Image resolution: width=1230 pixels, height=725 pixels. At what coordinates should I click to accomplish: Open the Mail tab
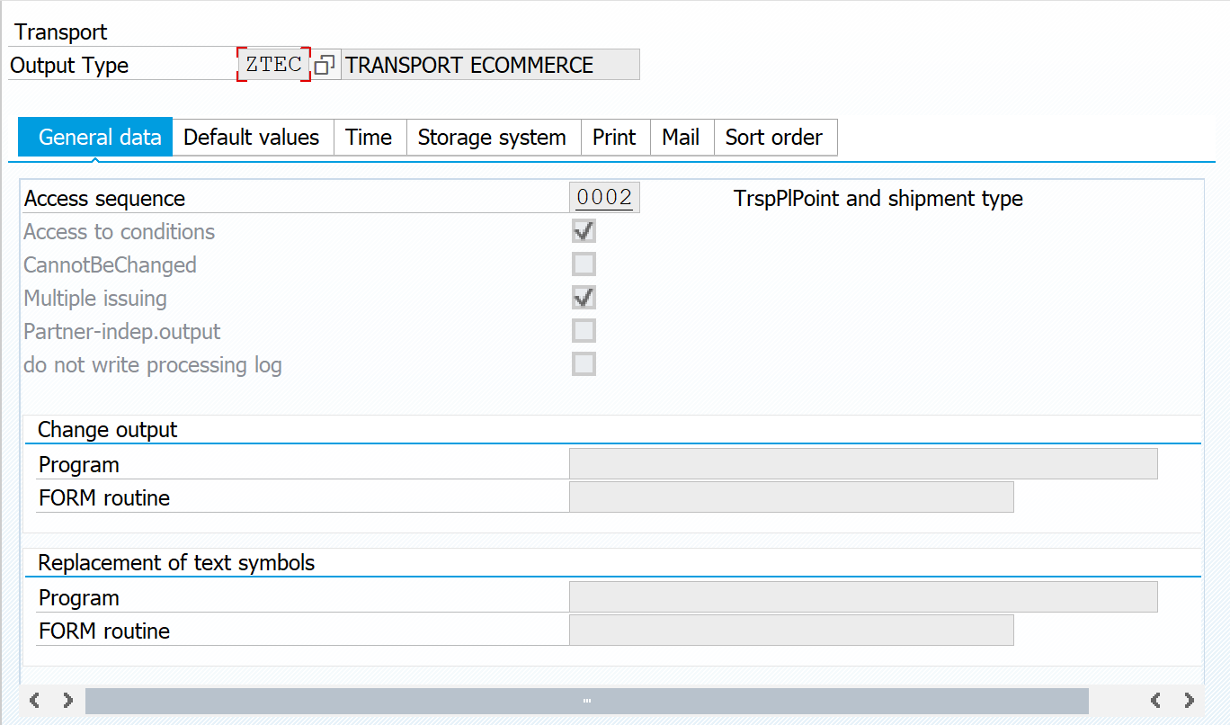click(x=681, y=138)
